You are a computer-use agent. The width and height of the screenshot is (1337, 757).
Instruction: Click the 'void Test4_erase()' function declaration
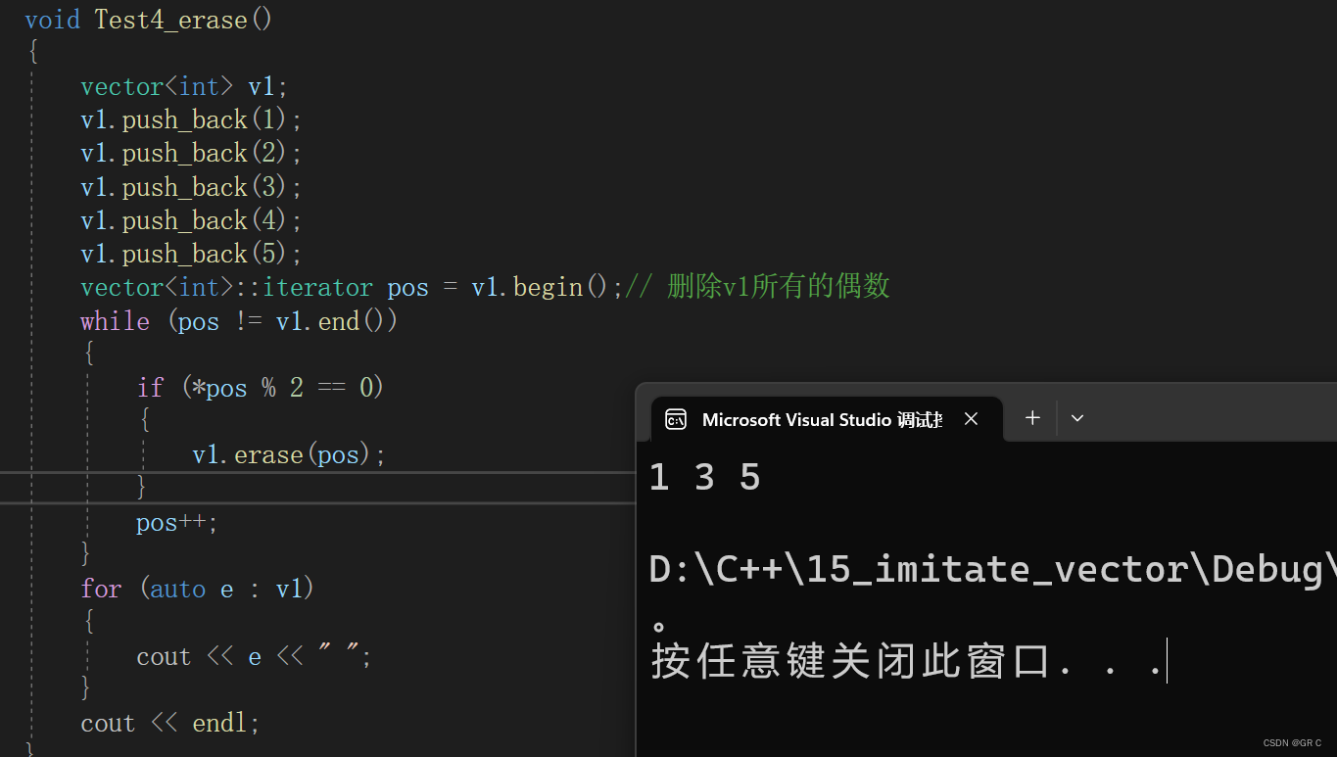[x=149, y=20]
